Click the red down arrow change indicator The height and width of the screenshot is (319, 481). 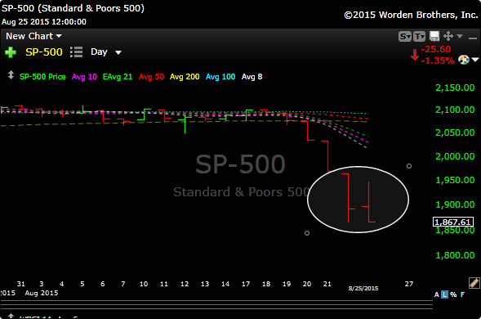coord(415,55)
